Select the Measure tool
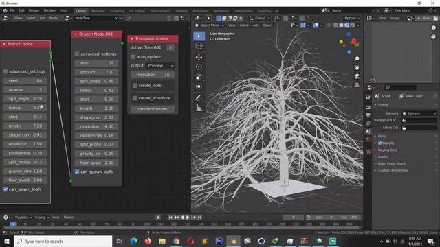This screenshot has width=440, height=247. coord(199,108)
